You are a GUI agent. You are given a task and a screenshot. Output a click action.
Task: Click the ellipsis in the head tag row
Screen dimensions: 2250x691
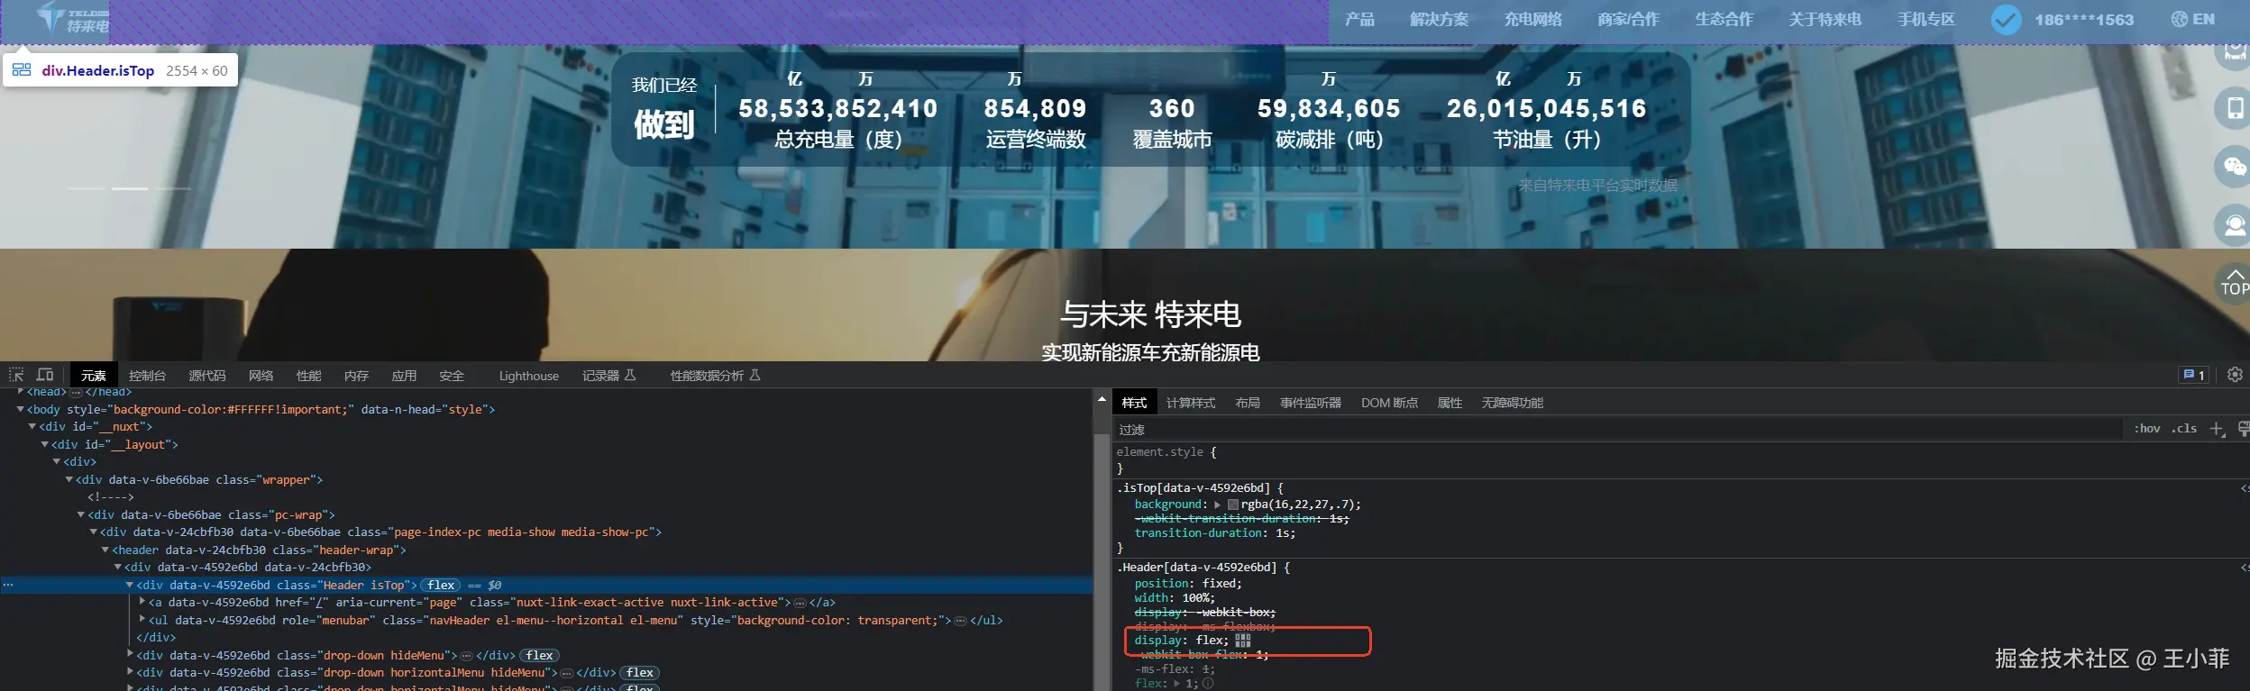click(76, 393)
